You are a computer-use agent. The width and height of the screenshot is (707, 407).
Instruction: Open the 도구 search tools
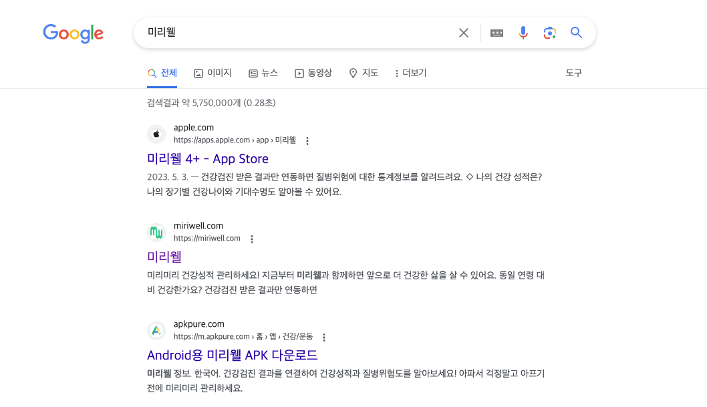coord(573,73)
